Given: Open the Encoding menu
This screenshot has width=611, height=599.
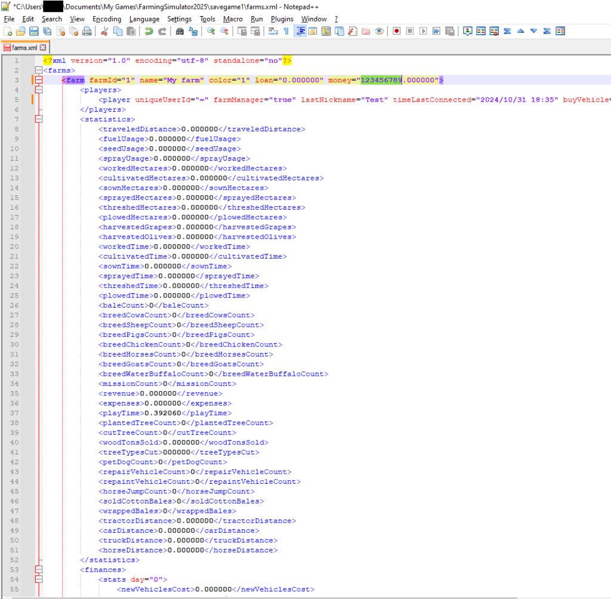Looking at the screenshot, I should pyautogui.click(x=107, y=19).
